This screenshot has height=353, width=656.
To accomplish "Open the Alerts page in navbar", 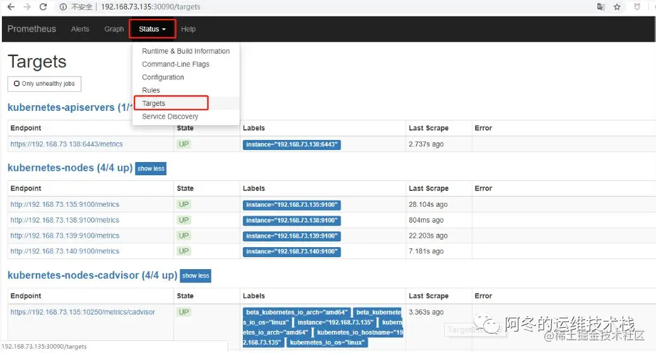I will [80, 29].
